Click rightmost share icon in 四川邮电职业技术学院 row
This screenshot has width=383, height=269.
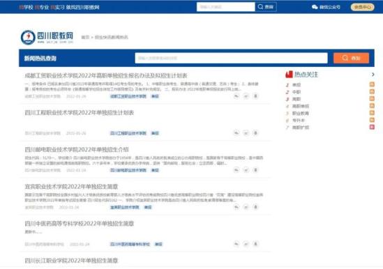click(x=255, y=170)
